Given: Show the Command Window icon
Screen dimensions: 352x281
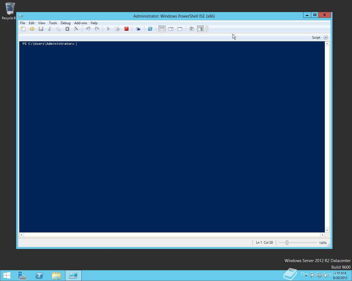Looking at the screenshot, I should [192, 29].
